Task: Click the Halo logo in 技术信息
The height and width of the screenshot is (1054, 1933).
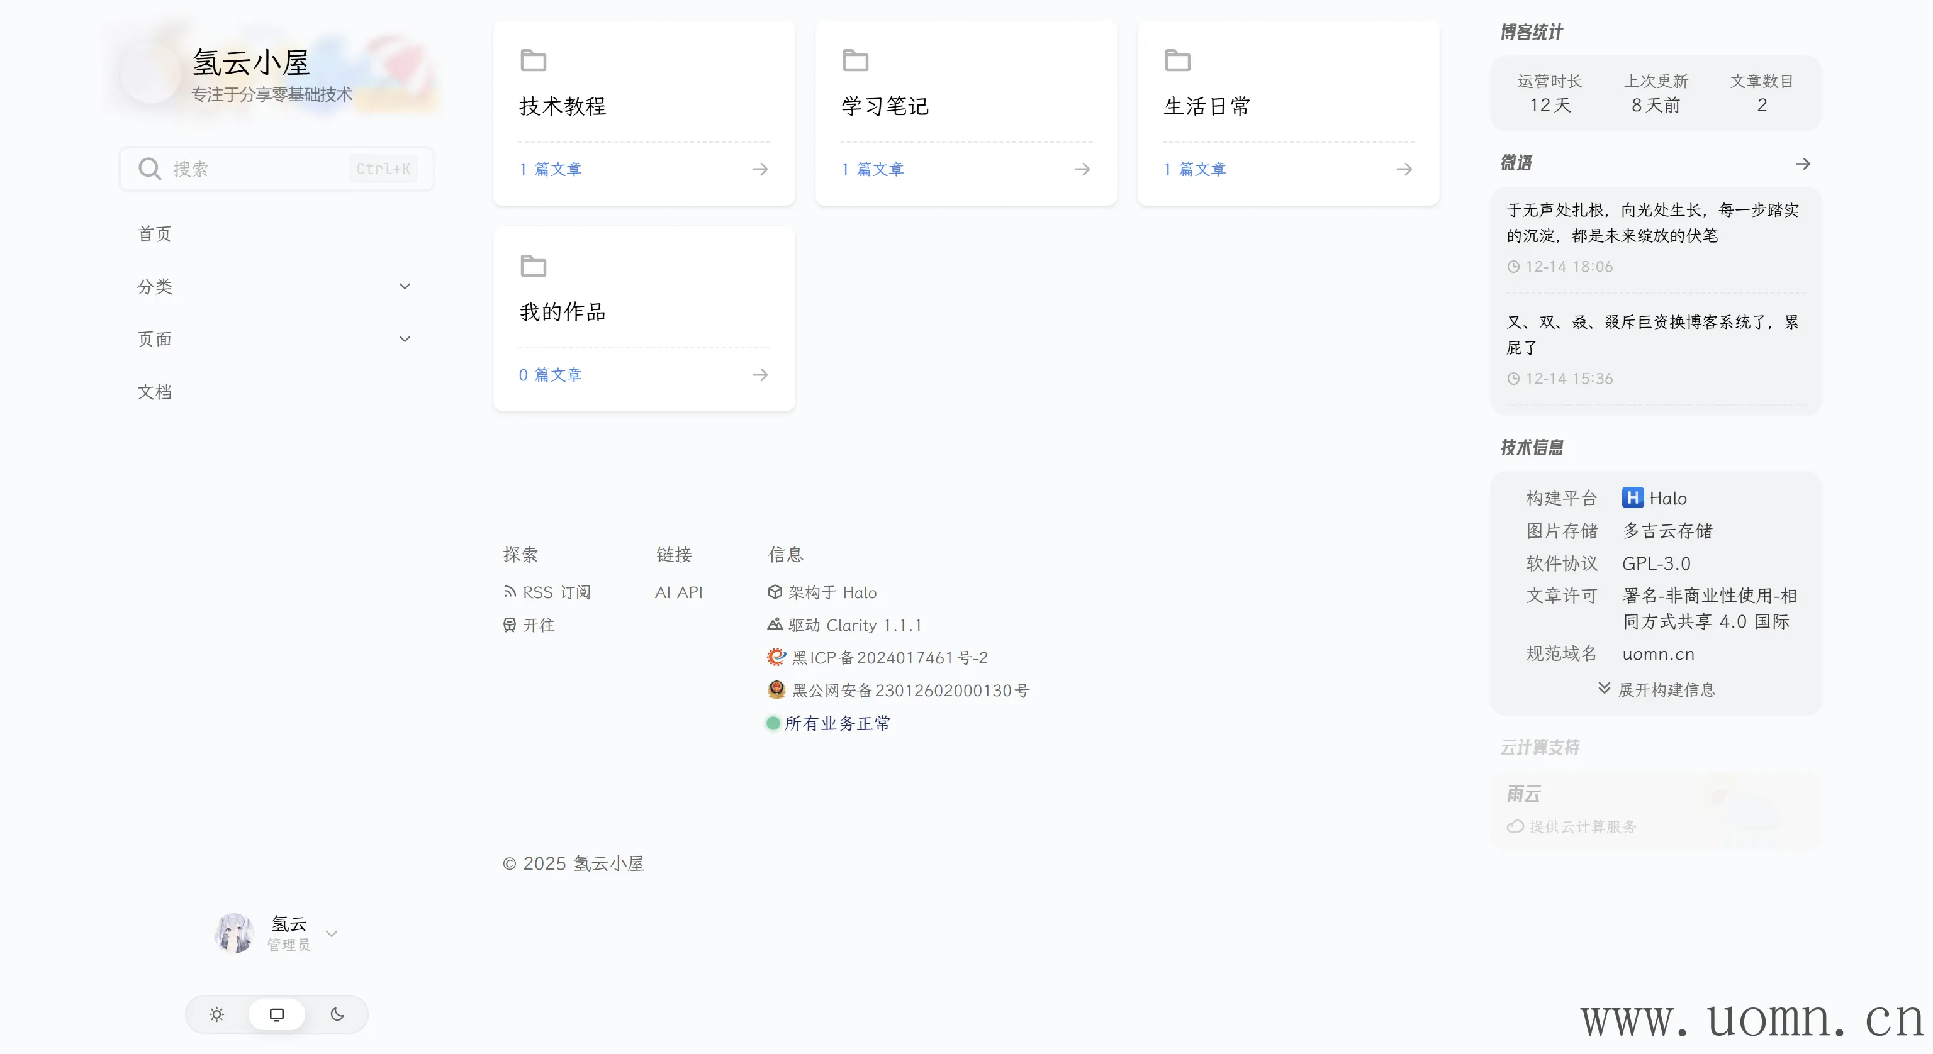Action: coord(1632,498)
